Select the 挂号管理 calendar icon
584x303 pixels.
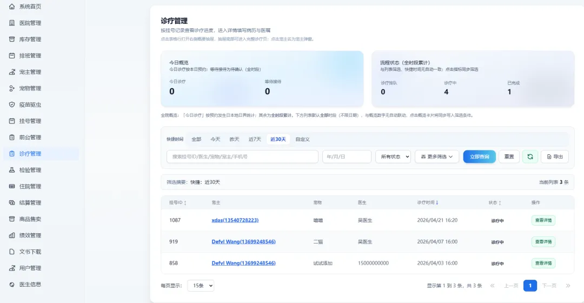pyautogui.click(x=12, y=121)
